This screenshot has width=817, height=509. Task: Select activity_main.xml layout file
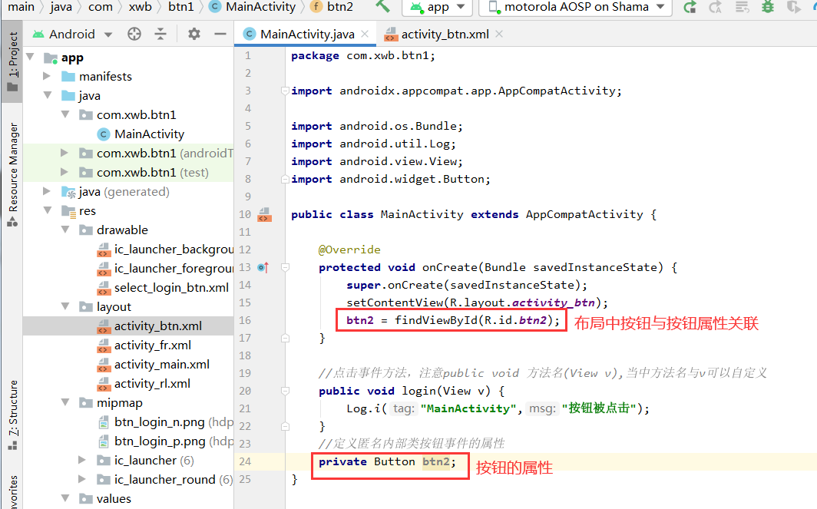click(154, 364)
